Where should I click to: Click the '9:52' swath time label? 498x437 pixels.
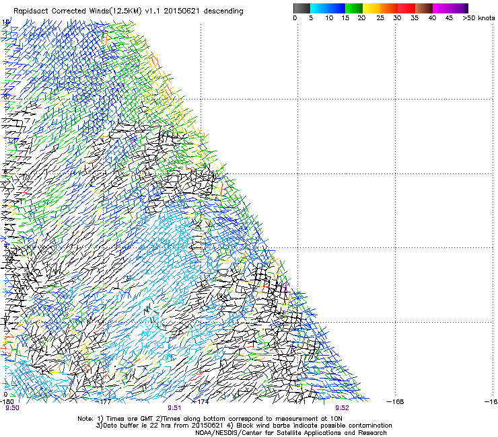pos(342,408)
